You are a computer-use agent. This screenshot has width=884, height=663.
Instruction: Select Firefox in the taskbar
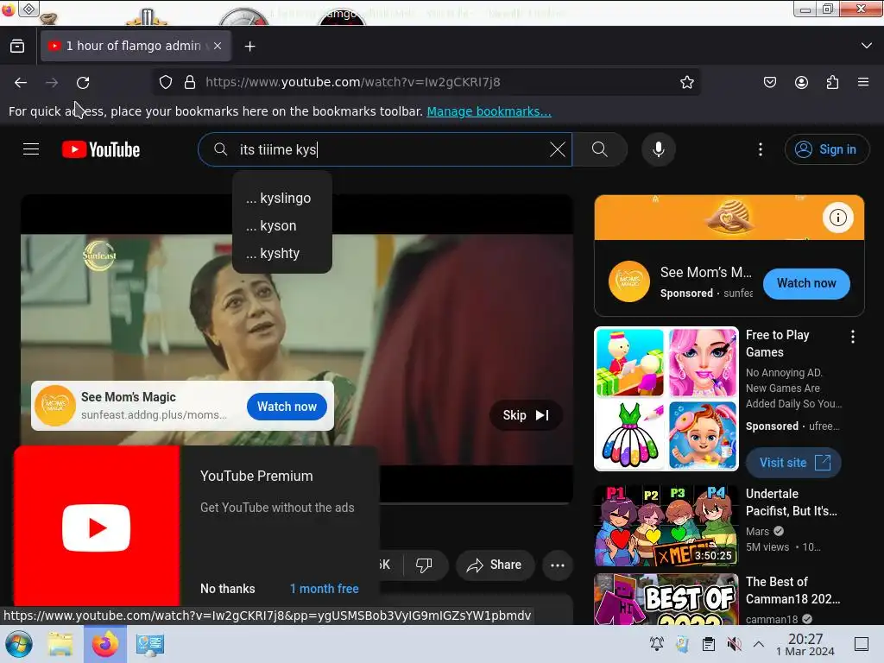104,644
